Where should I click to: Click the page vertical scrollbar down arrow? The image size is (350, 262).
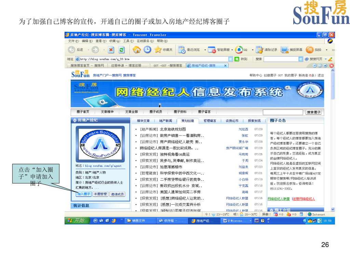click(333, 209)
